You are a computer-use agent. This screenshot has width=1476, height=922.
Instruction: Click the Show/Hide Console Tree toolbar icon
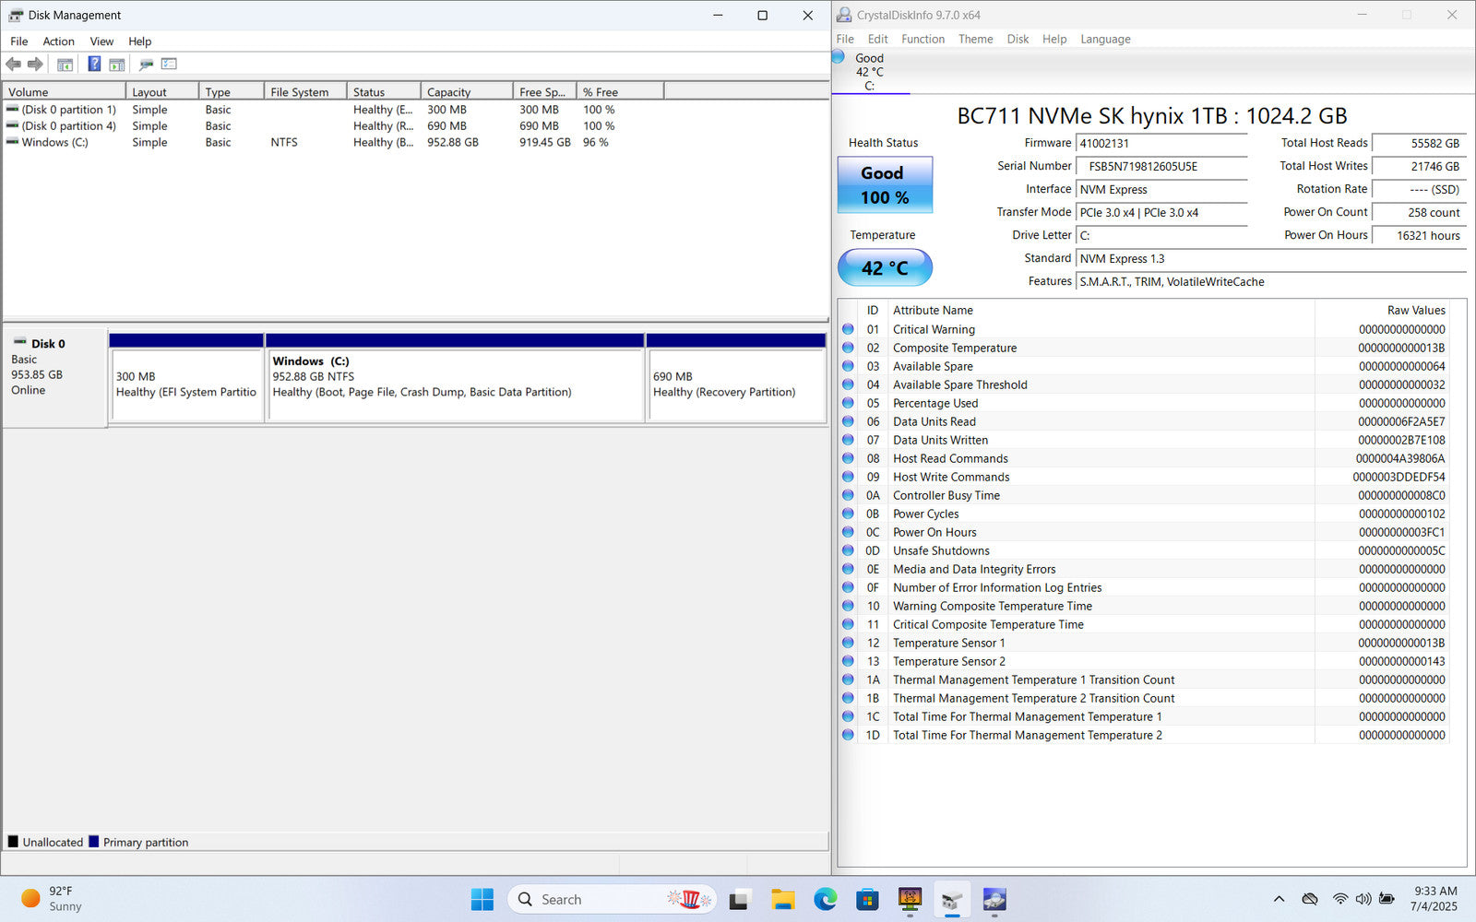tap(65, 65)
